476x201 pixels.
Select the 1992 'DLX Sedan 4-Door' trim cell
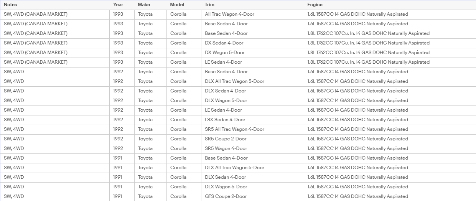pos(252,91)
